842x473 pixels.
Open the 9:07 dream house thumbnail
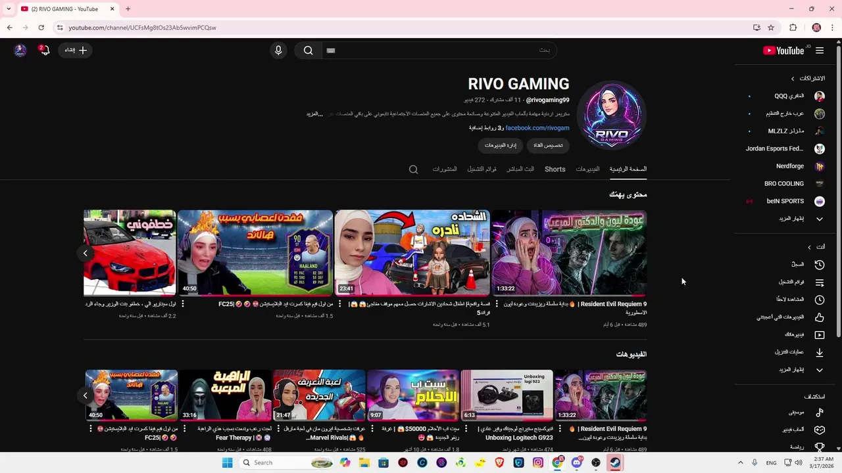(x=413, y=395)
